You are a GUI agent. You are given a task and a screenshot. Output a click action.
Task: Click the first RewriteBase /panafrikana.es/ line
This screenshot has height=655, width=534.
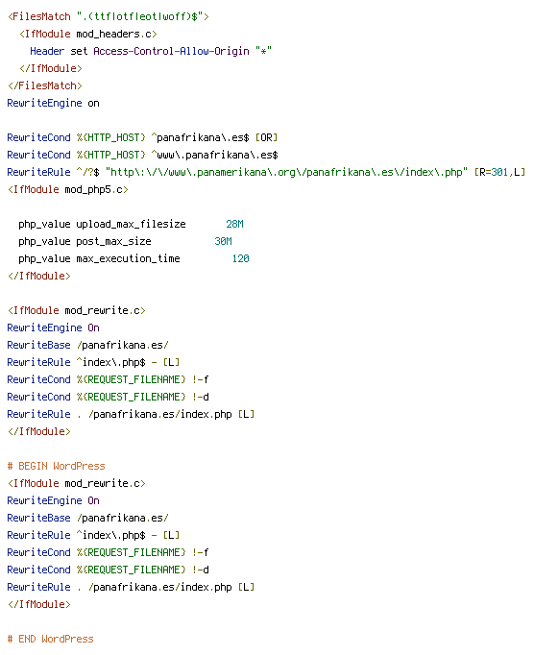(x=87, y=346)
